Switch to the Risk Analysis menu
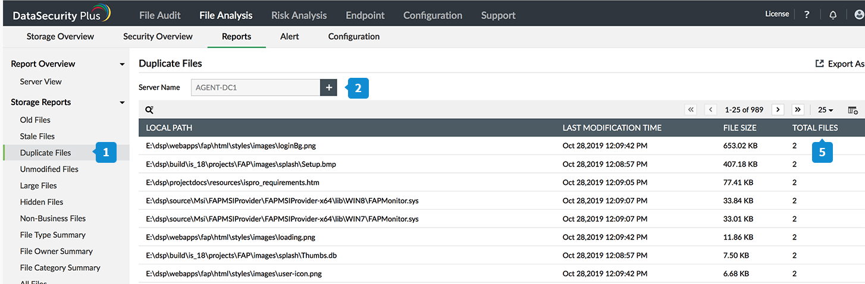The height and width of the screenshot is (284, 865). tap(299, 15)
